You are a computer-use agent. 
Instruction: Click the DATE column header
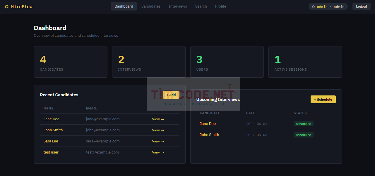point(251,113)
